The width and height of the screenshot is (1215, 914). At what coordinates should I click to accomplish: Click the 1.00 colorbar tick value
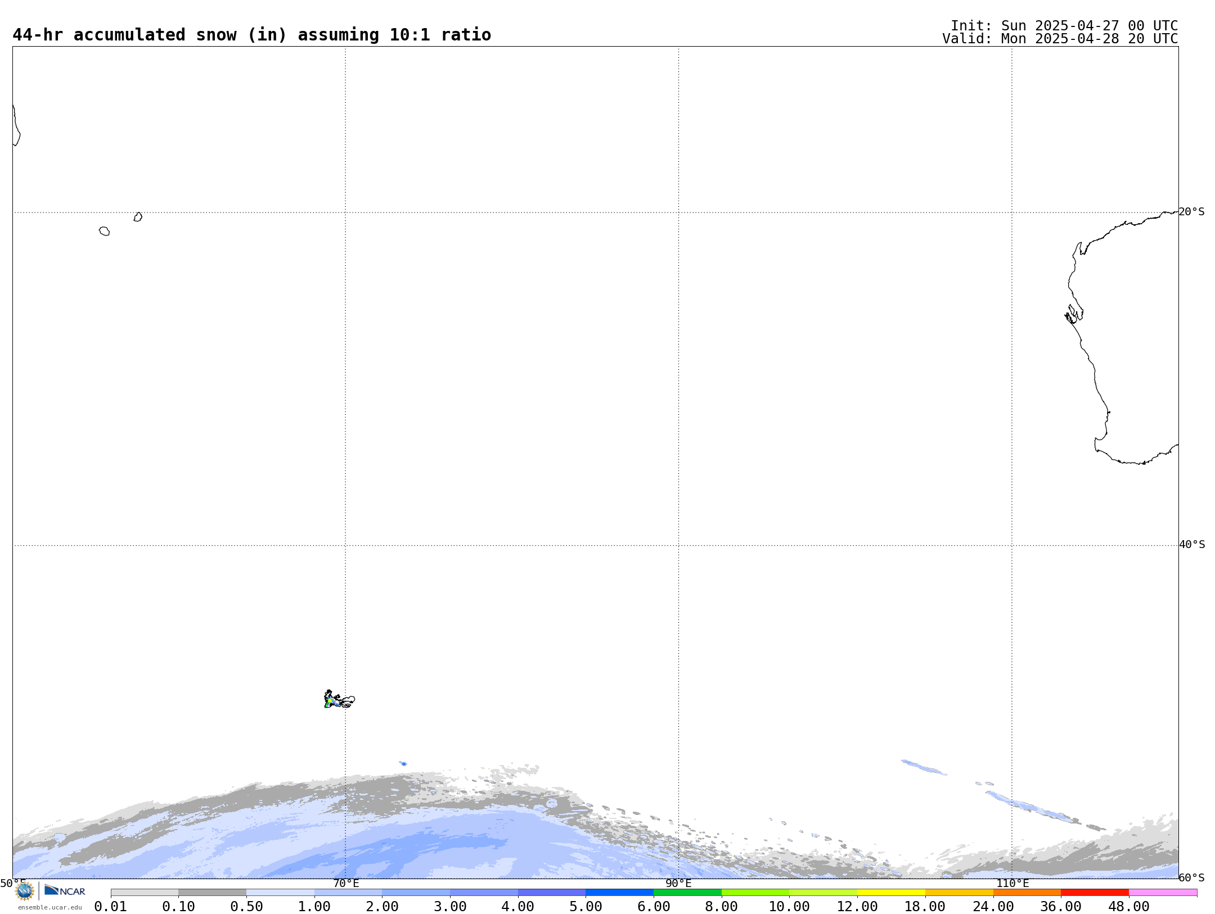tap(314, 907)
